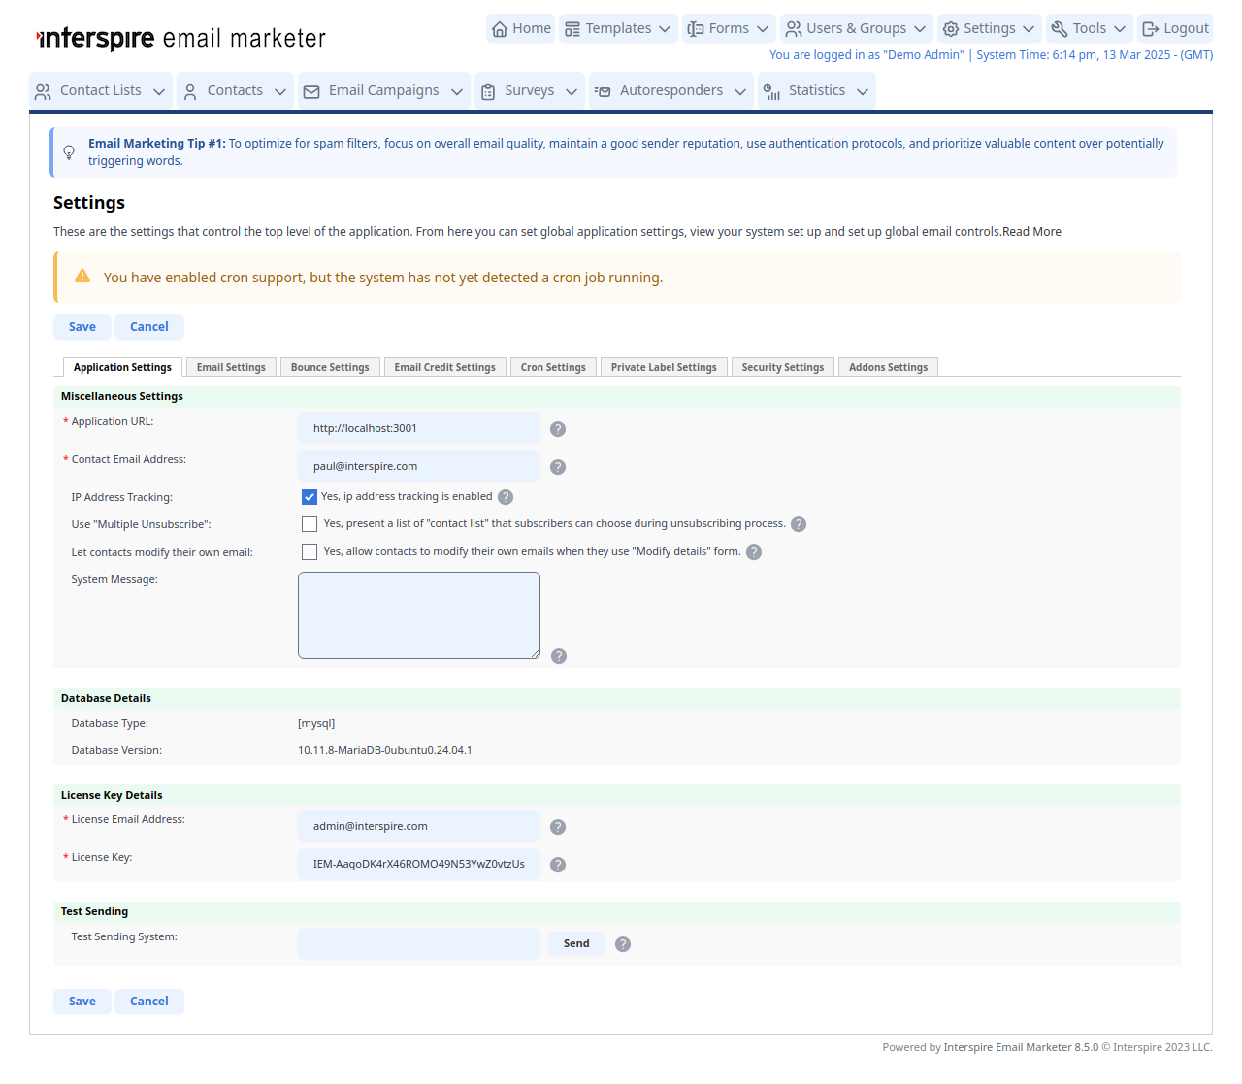Click the Settings gear icon

tap(951, 29)
